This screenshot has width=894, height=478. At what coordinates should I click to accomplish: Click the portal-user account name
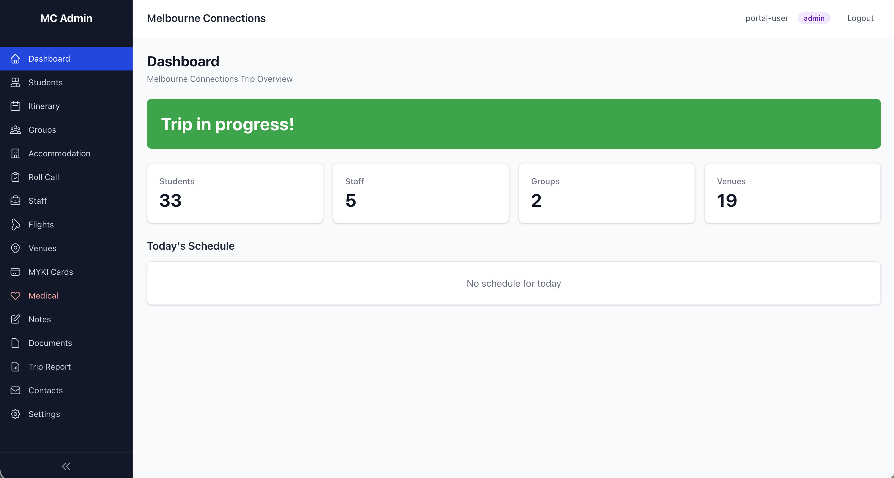767,18
